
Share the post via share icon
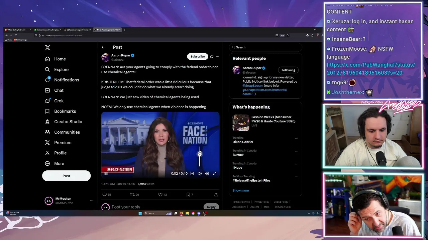tap(216, 194)
